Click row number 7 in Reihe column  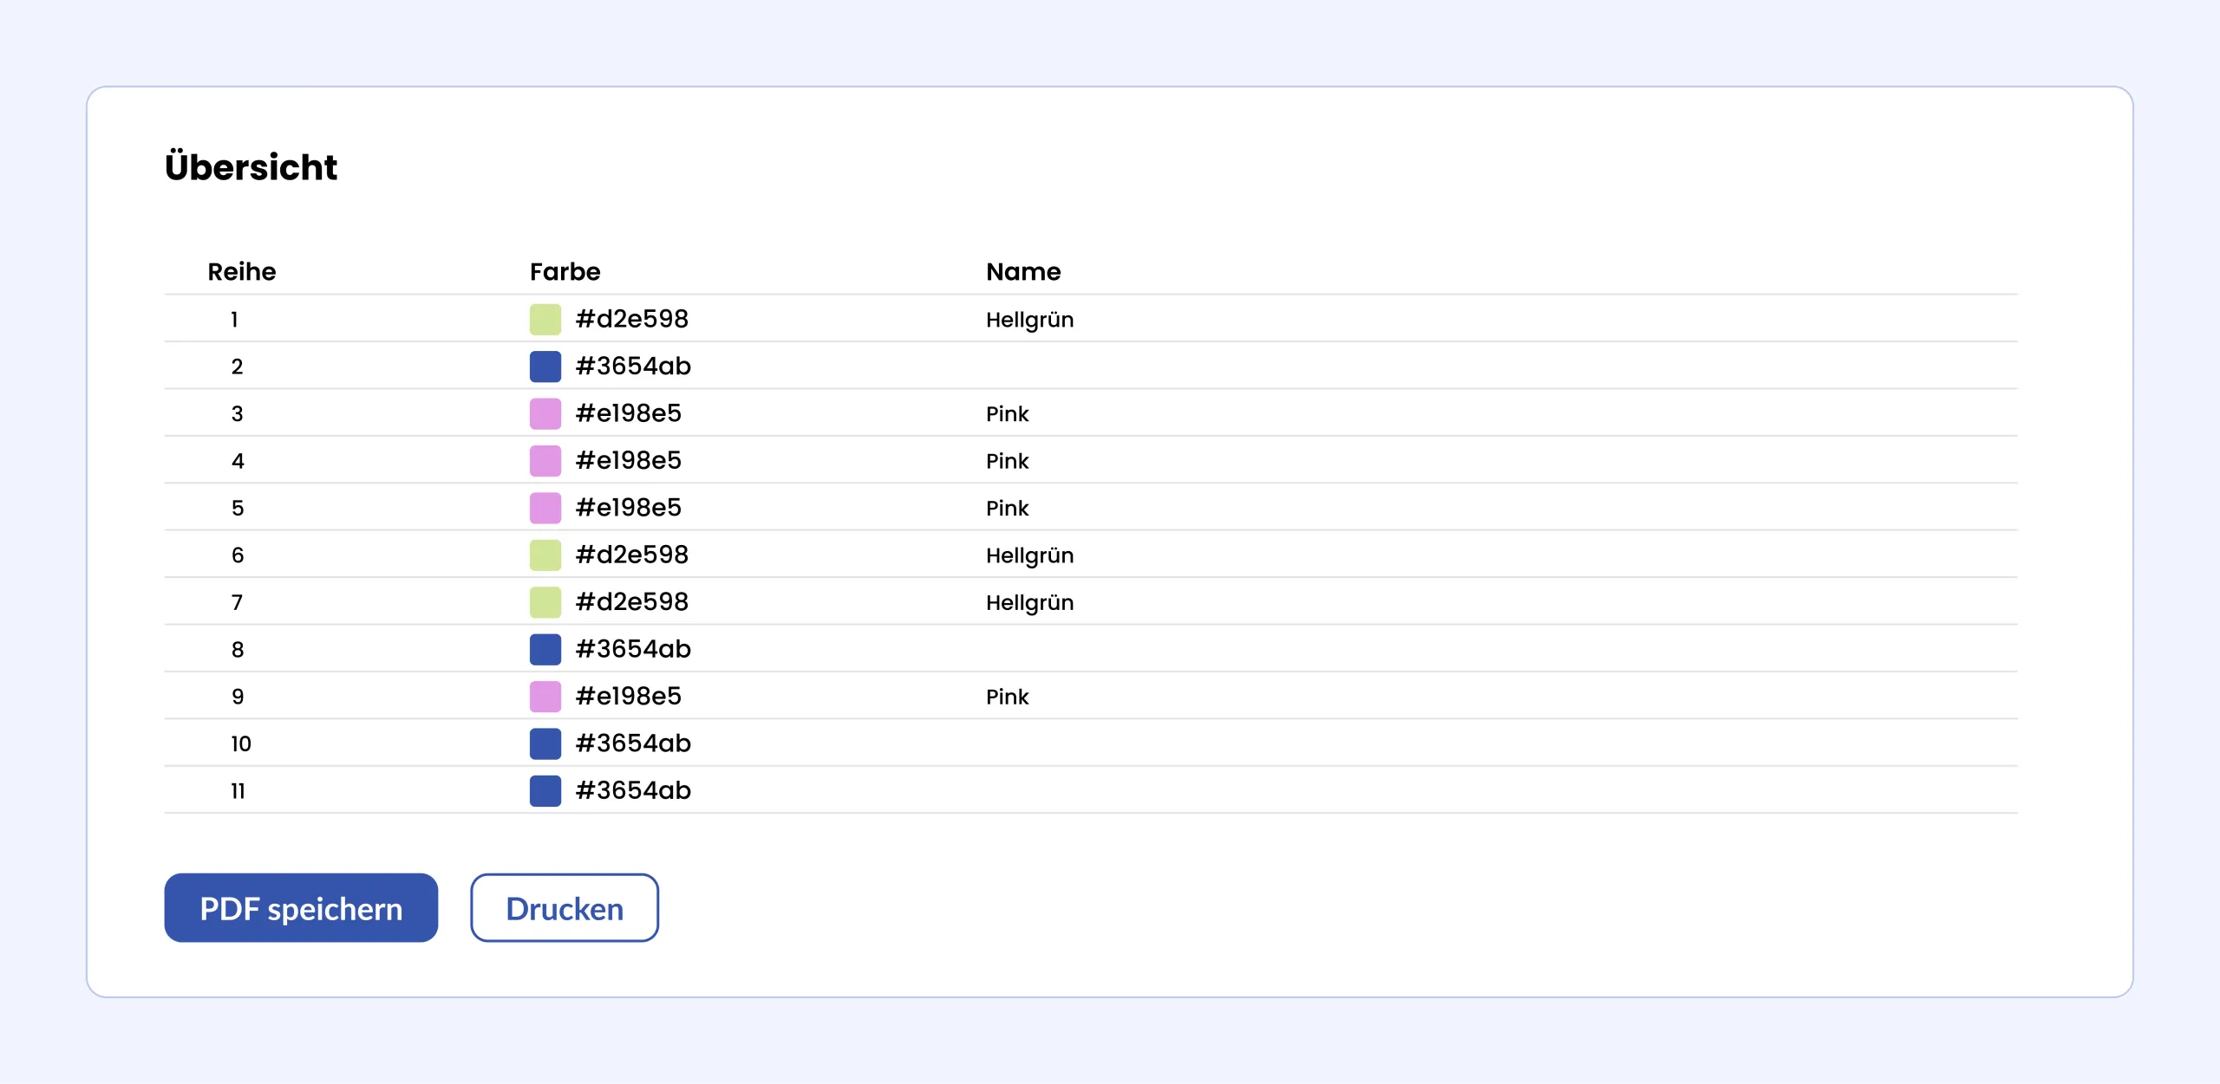coord(237,602)
